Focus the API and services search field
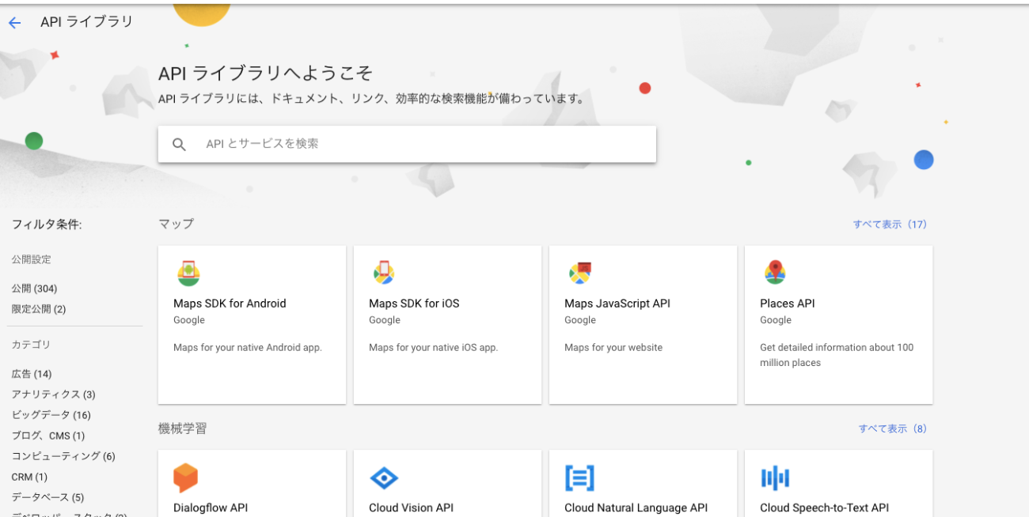Image resolution: width=1029 pixels, height=517 pixels. click(x=407, y=144)
